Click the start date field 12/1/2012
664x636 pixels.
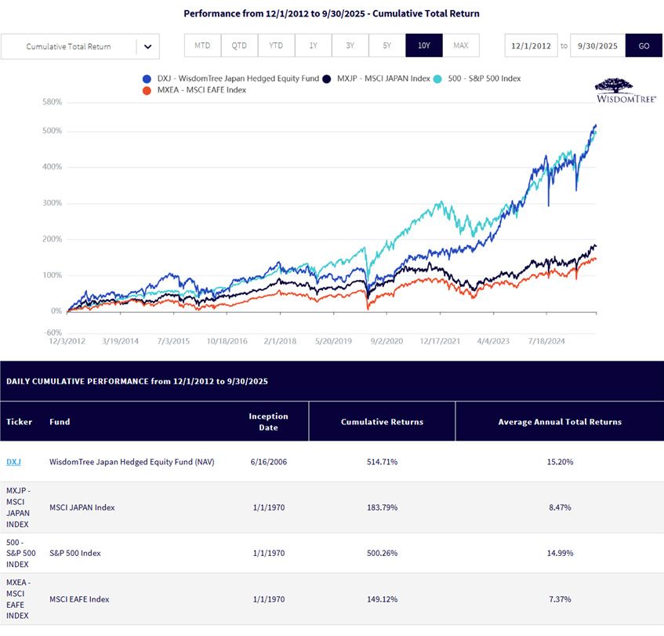click(x=531, y=45)
